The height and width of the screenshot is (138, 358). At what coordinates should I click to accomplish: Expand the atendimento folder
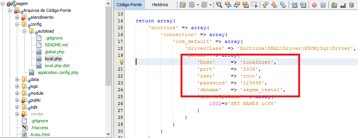(x=17, y=17)
